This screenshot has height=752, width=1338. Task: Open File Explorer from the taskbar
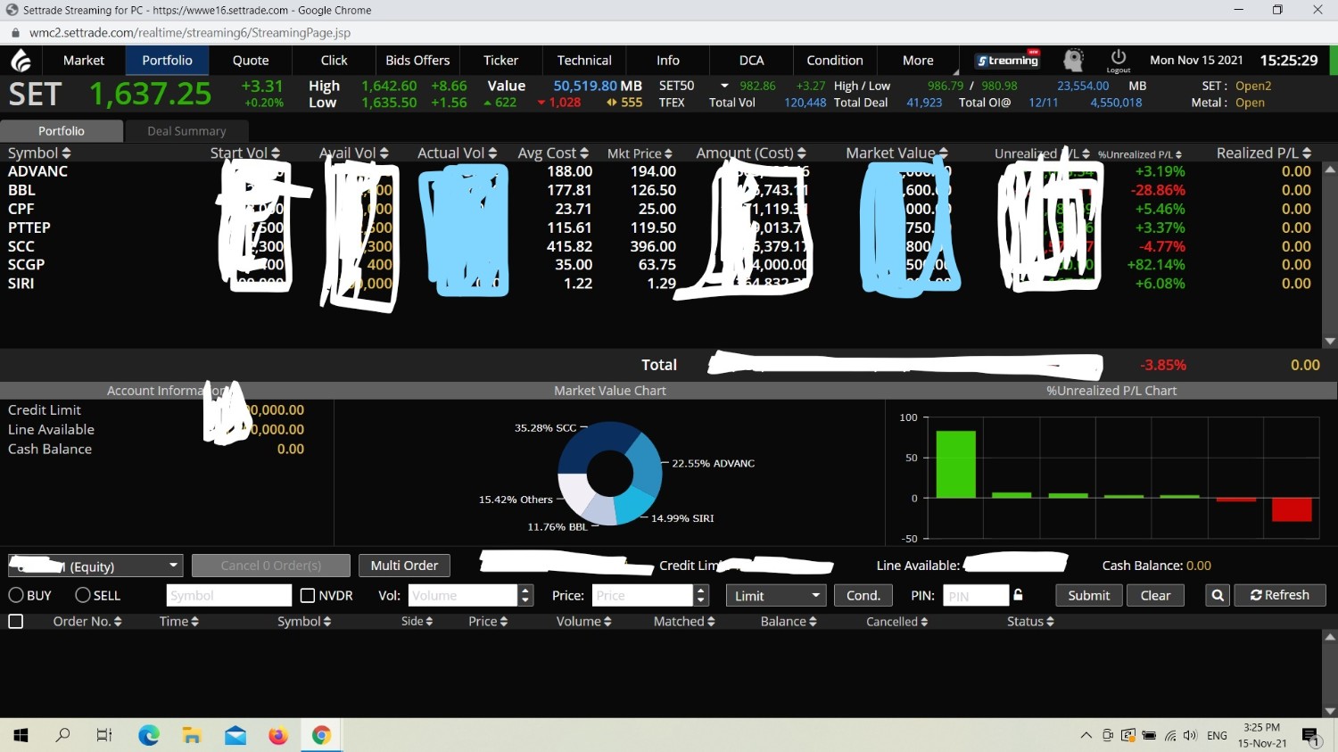click(192, 735)
